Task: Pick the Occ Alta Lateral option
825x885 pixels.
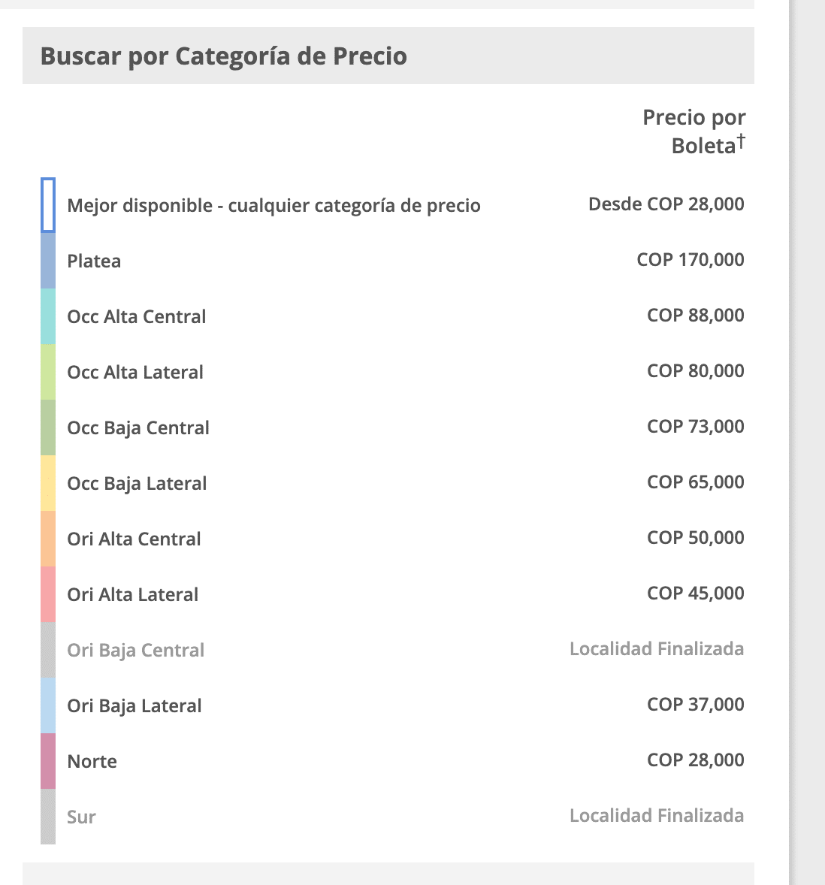Action: (x=135, y=373)
